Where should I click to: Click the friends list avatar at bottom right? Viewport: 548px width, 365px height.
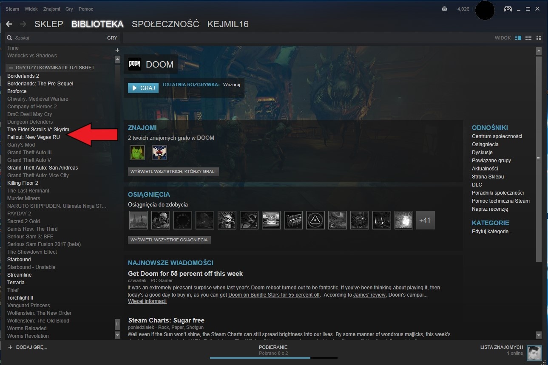click(534, 353)
